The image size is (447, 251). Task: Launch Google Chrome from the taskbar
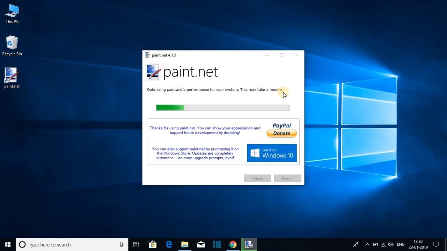[x=233, y=244]
